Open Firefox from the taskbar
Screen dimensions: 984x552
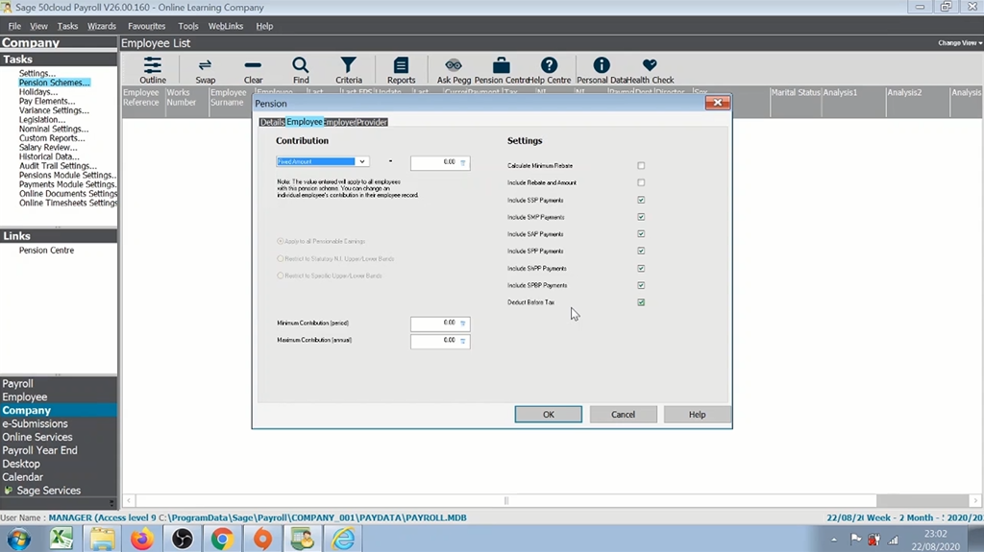pos(142,539)
